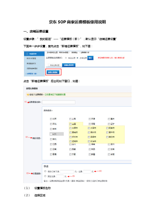This screenshot has width=155, height=219.
Task: Click the 新增运费模板 button
Action: (53, 72)
